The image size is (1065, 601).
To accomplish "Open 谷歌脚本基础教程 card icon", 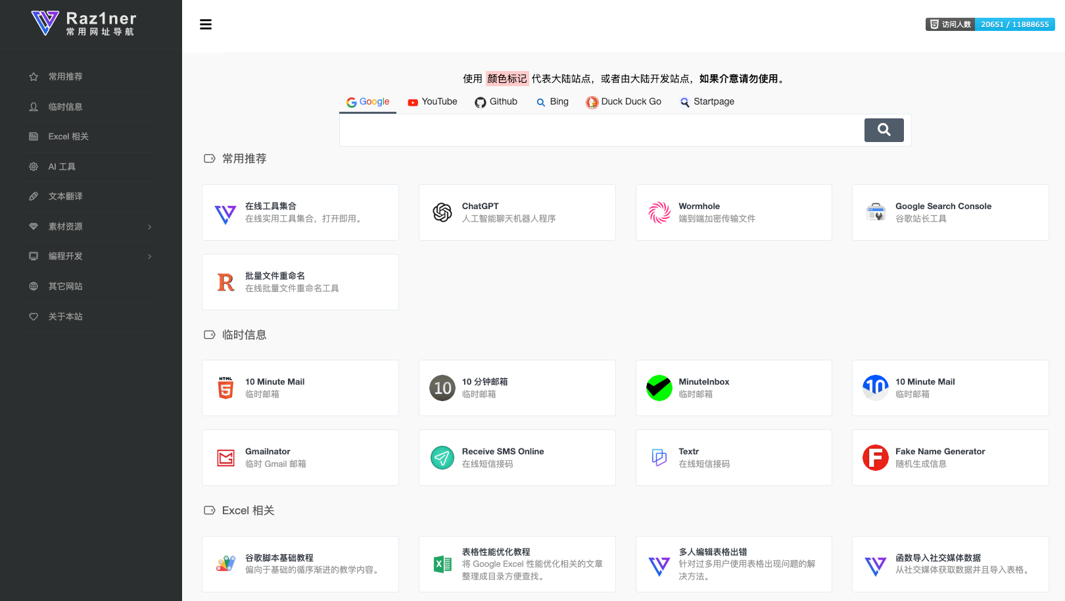I will click(225, 564).
